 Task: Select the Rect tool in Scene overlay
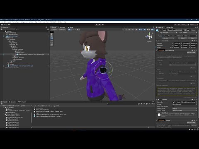tap(52, 43)
